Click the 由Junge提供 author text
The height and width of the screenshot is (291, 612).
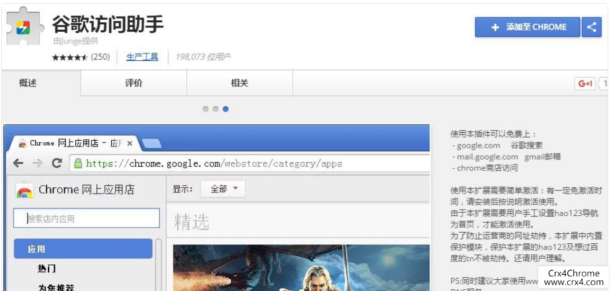click(x=76, y=41)
